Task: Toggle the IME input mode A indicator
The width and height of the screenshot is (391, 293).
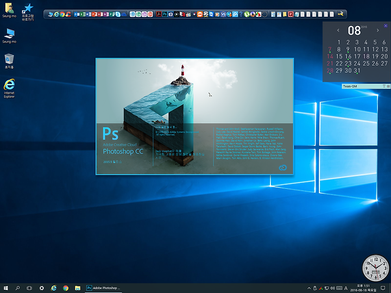Action: pos(346,288)
